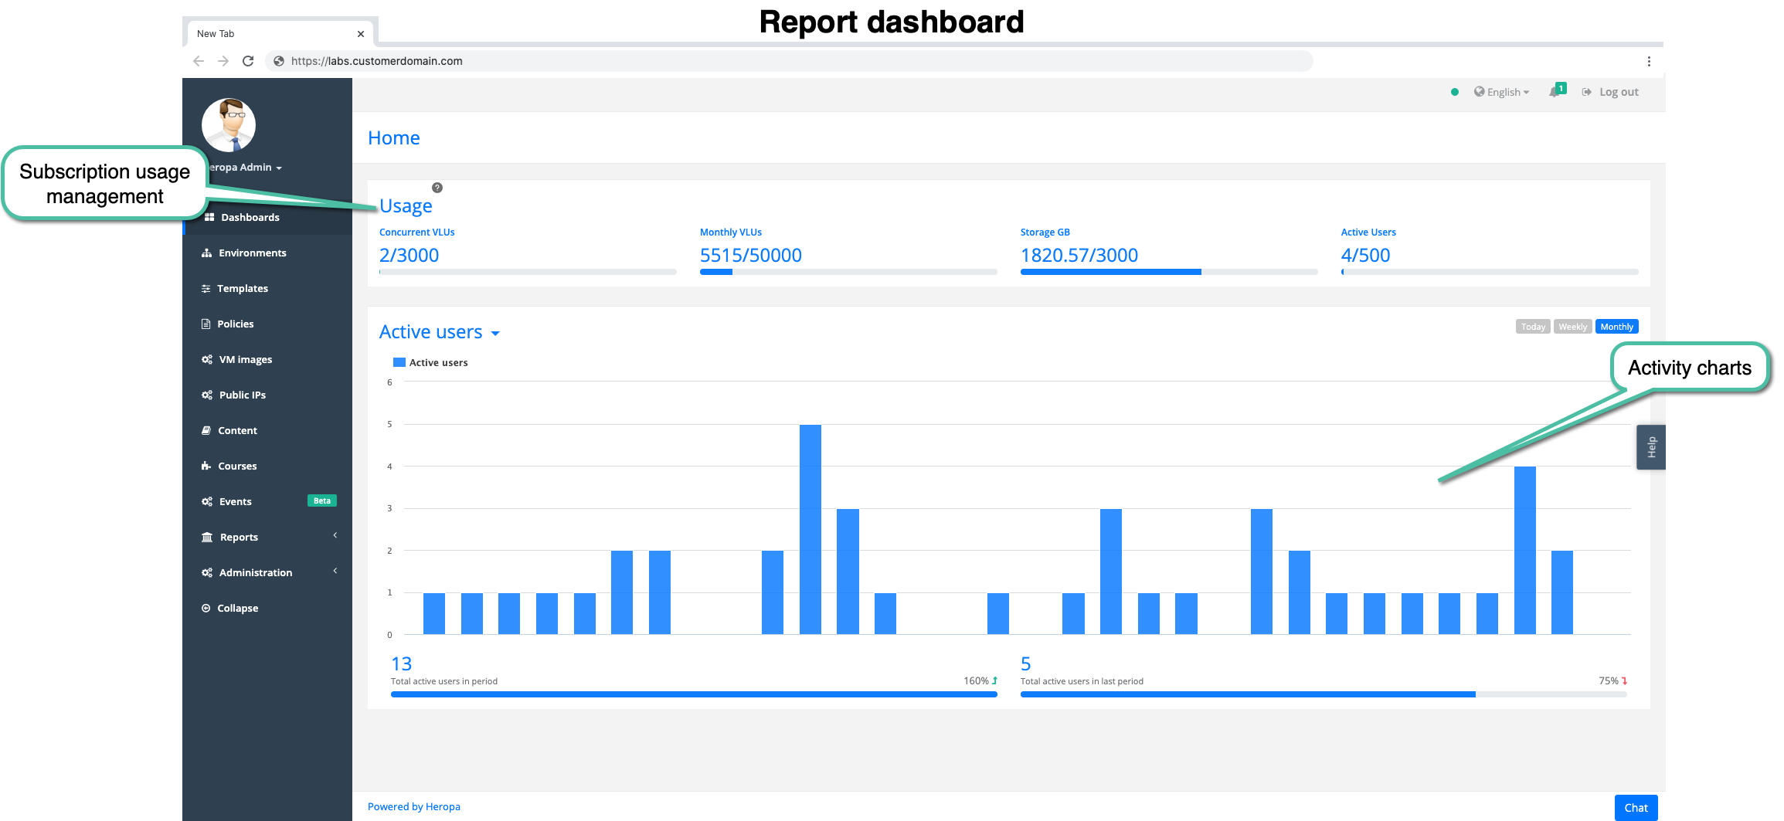Open Environments from the sidebar icon

206,253
